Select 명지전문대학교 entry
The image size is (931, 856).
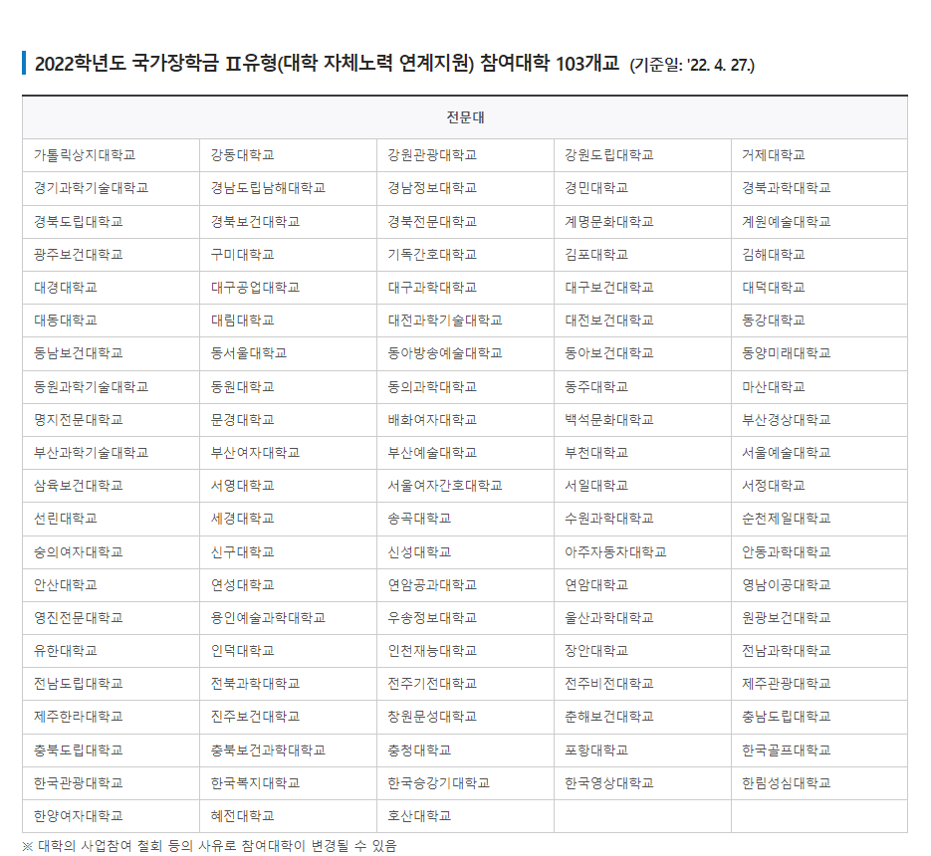point(112,420)
